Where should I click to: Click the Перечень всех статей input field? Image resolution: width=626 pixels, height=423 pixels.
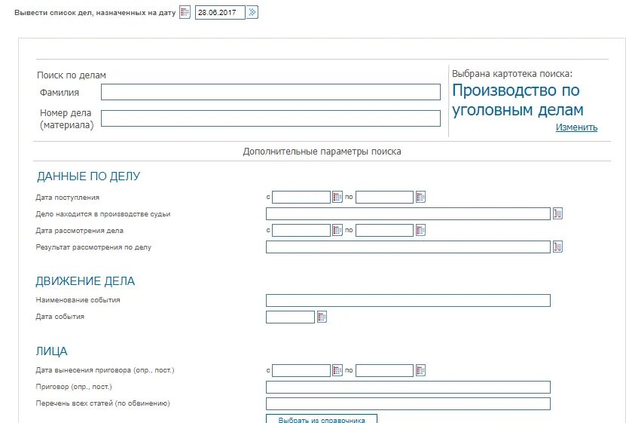click(x=408, y=404)
